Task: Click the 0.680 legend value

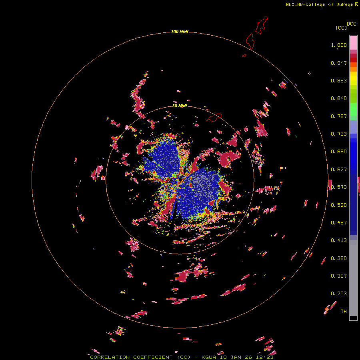Action: coord(339,152)
